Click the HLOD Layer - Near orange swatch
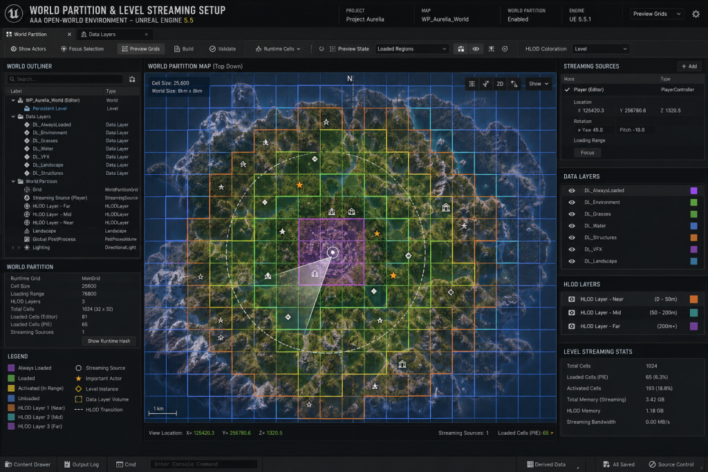Viewport: 708px width, 472px height. [x=694, y=299]
